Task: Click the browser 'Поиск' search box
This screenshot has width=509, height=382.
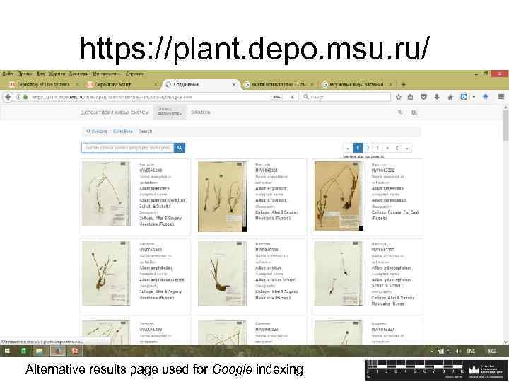Action: [346, 97]
